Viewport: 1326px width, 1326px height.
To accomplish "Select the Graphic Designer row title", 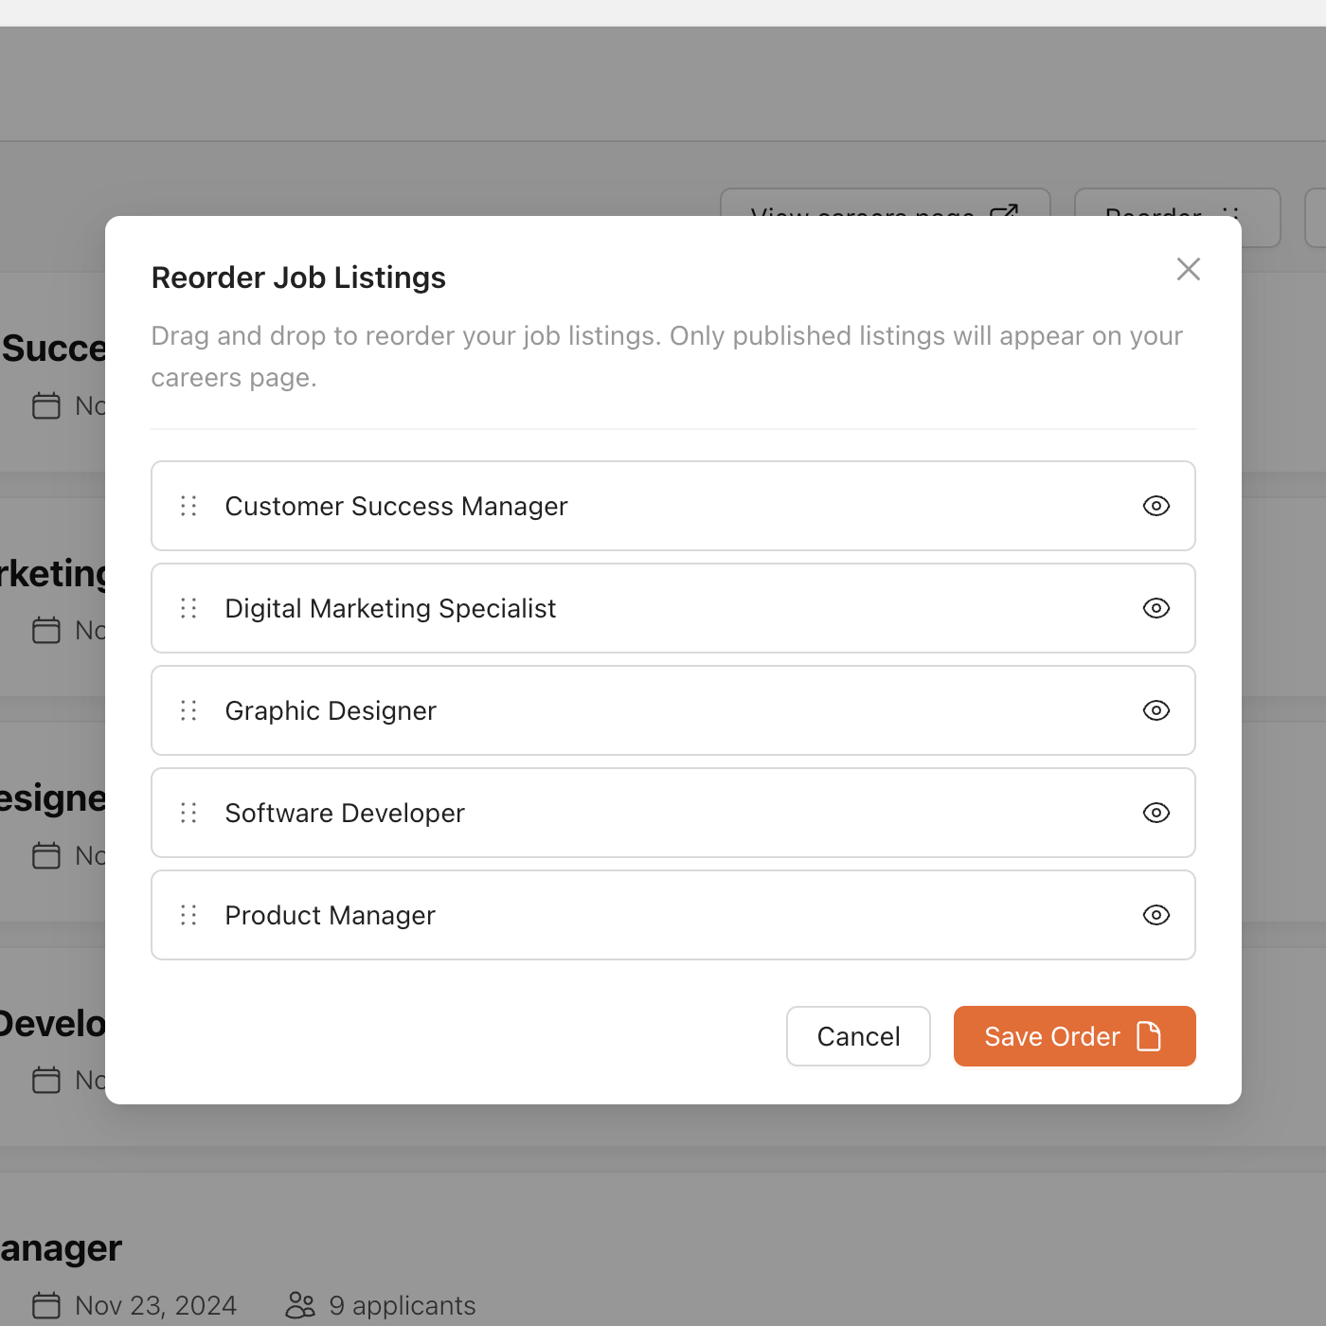I will 331,711.
